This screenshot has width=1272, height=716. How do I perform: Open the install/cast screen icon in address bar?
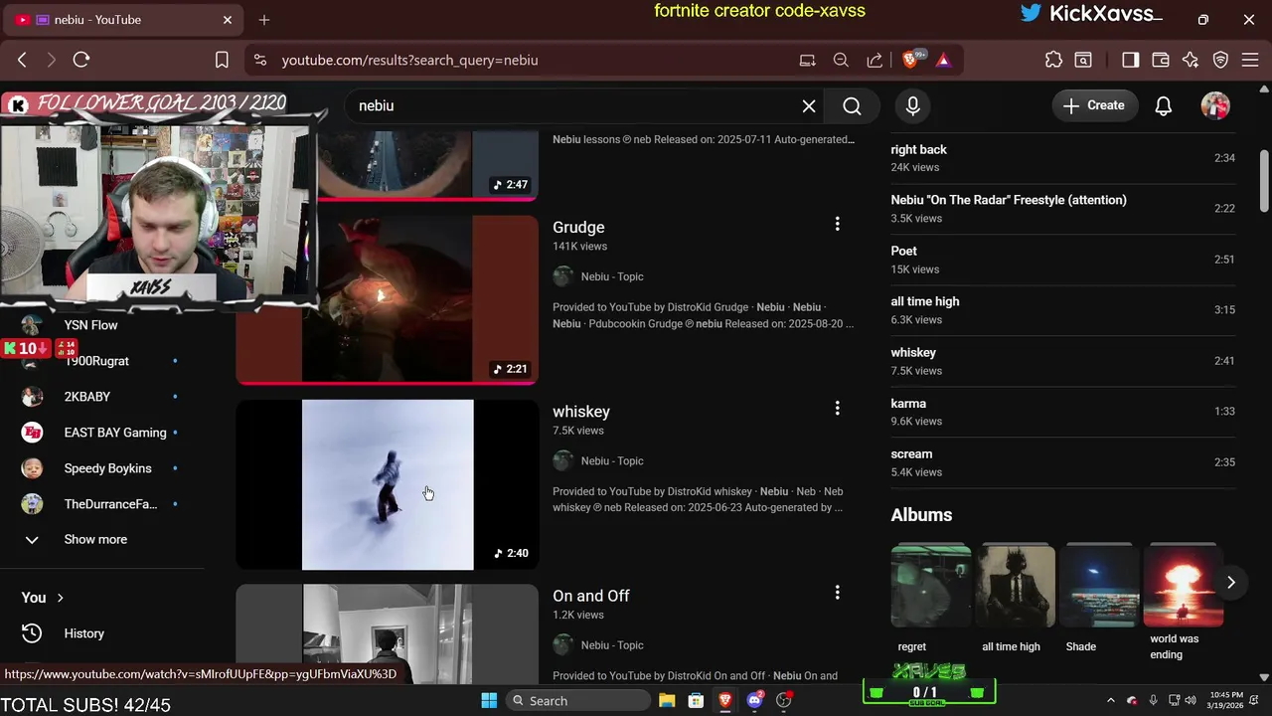tap(808, 60)
